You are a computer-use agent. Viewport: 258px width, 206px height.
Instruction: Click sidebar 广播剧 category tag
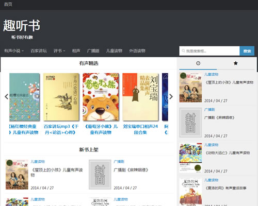[209, 110]
